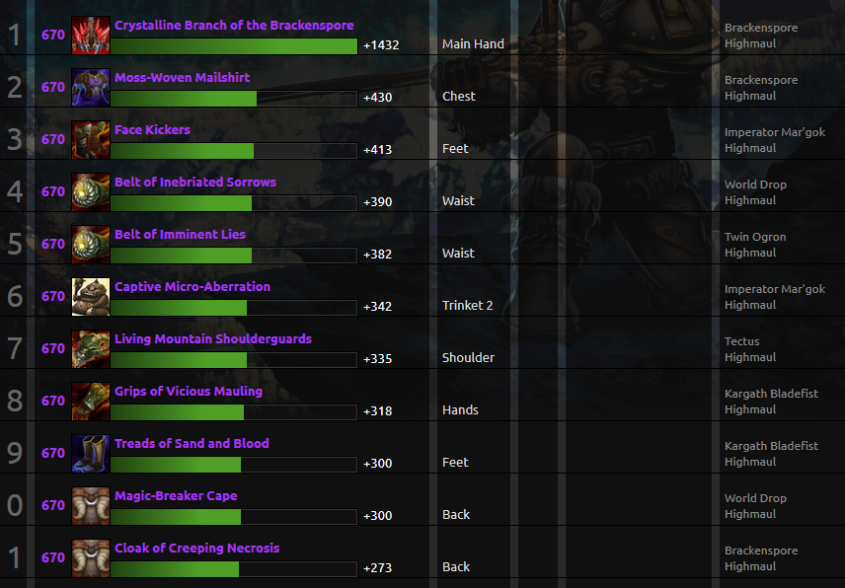Click the Crystalline Branch of the Brackenspore icon
This screenshot has height=588, width=845.
coord(91,35)
